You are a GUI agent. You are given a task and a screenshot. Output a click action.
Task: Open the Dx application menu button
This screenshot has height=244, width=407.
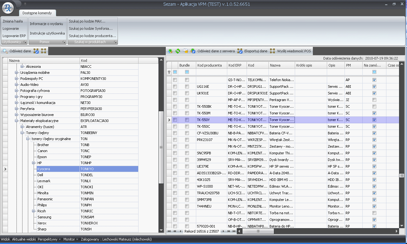click(x=8, y=9)
